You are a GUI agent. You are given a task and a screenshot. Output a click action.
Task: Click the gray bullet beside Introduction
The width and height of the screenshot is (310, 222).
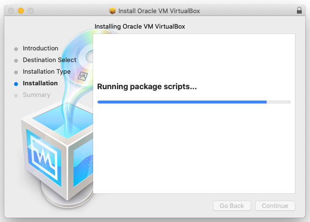16,48
